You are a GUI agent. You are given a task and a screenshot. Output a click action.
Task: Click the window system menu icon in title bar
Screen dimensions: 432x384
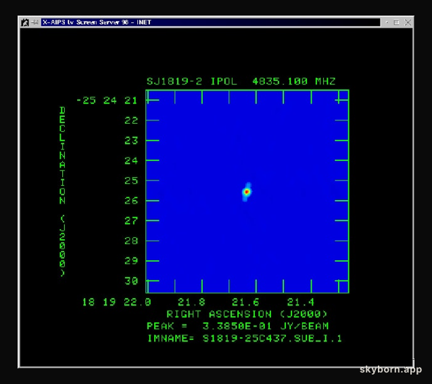pyautogui.click(x=25, y=22)
